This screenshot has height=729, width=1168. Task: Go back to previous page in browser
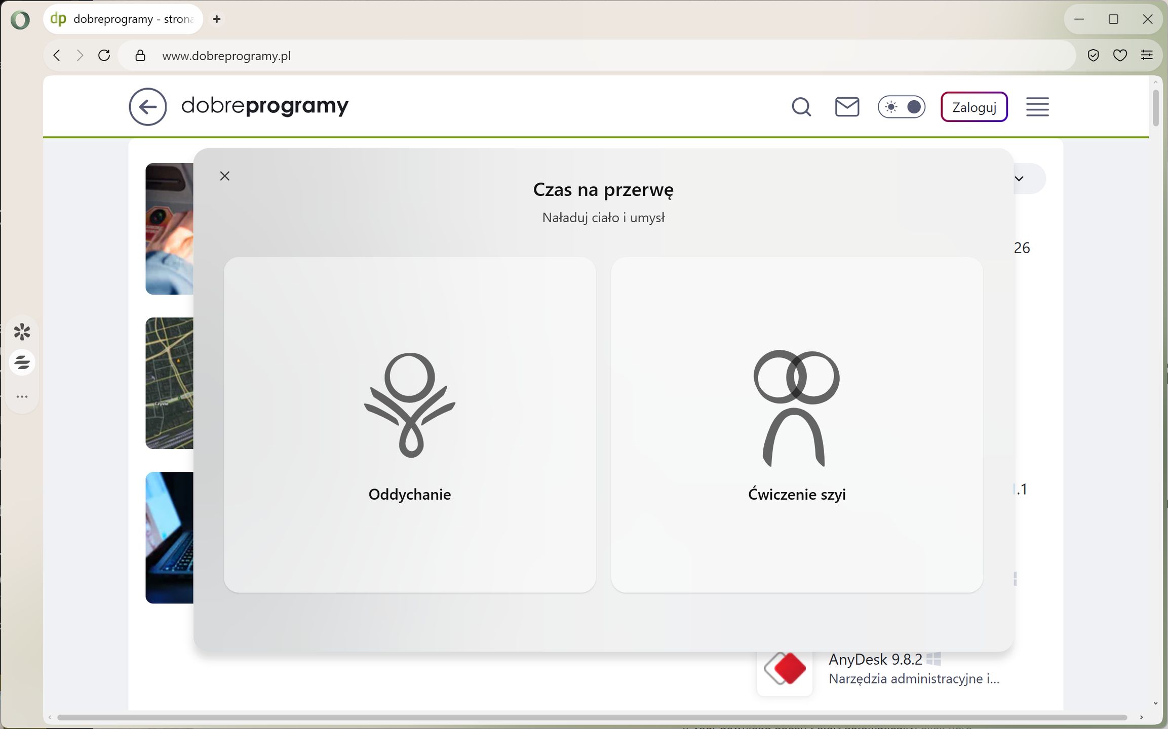tap(57, 55)
